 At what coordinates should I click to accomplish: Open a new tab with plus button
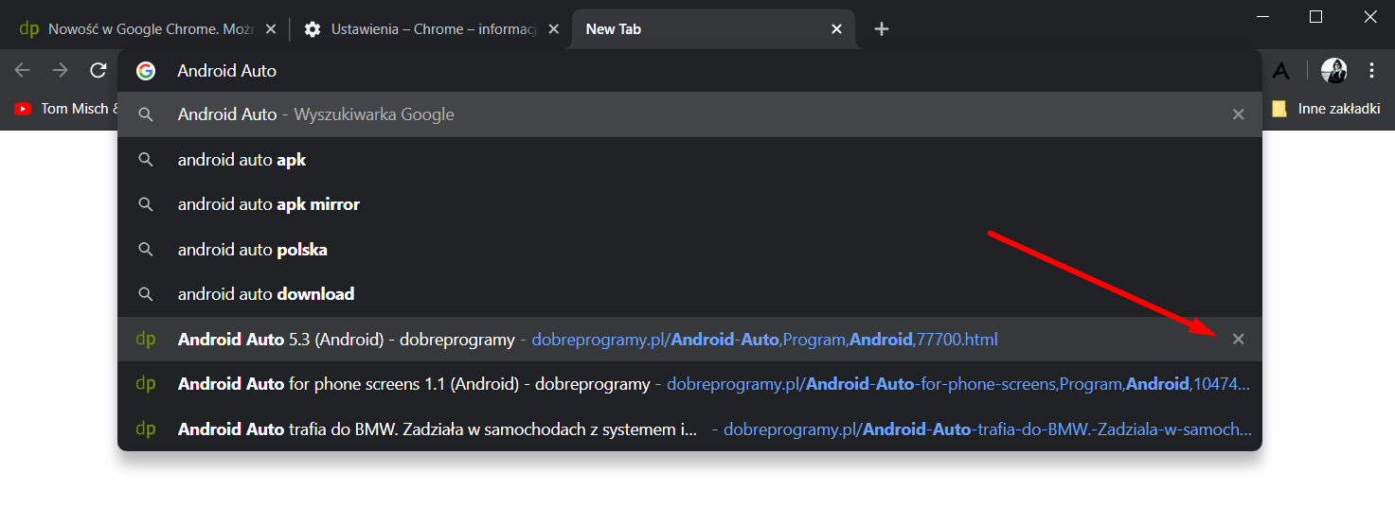tap(882, 29)
